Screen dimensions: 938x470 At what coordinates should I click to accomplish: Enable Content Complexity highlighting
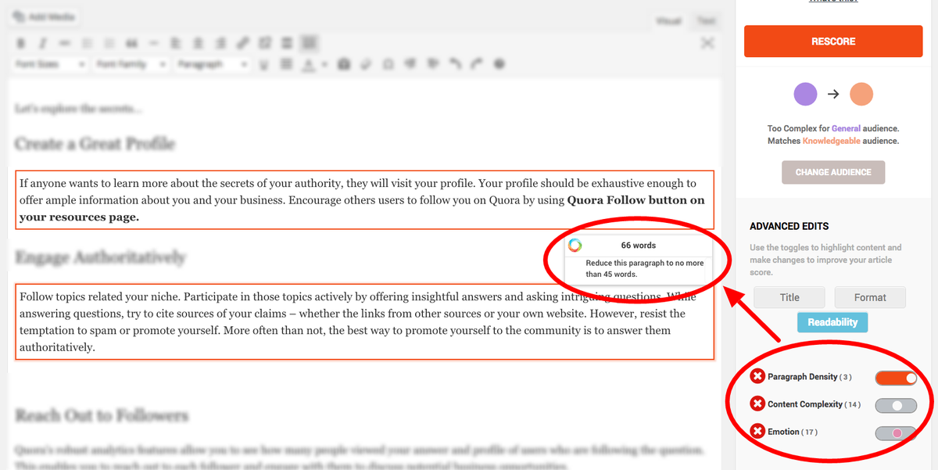[x=896, y=405]
